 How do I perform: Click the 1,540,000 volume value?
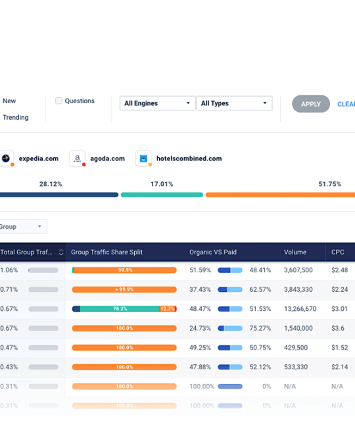tap(298, 329)
